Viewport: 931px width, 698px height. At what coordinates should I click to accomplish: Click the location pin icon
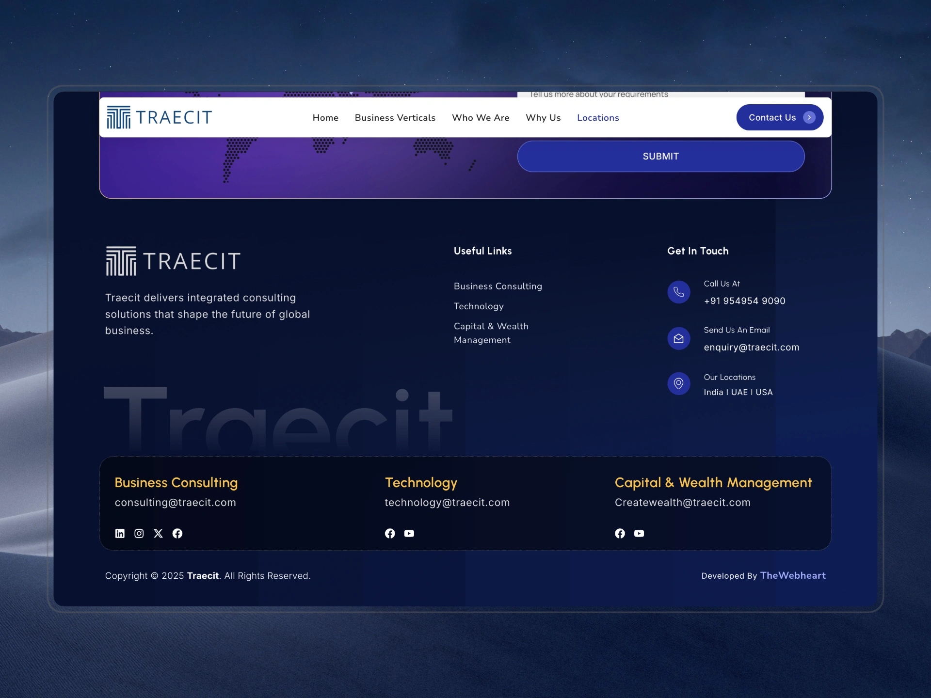coord(678,383)
